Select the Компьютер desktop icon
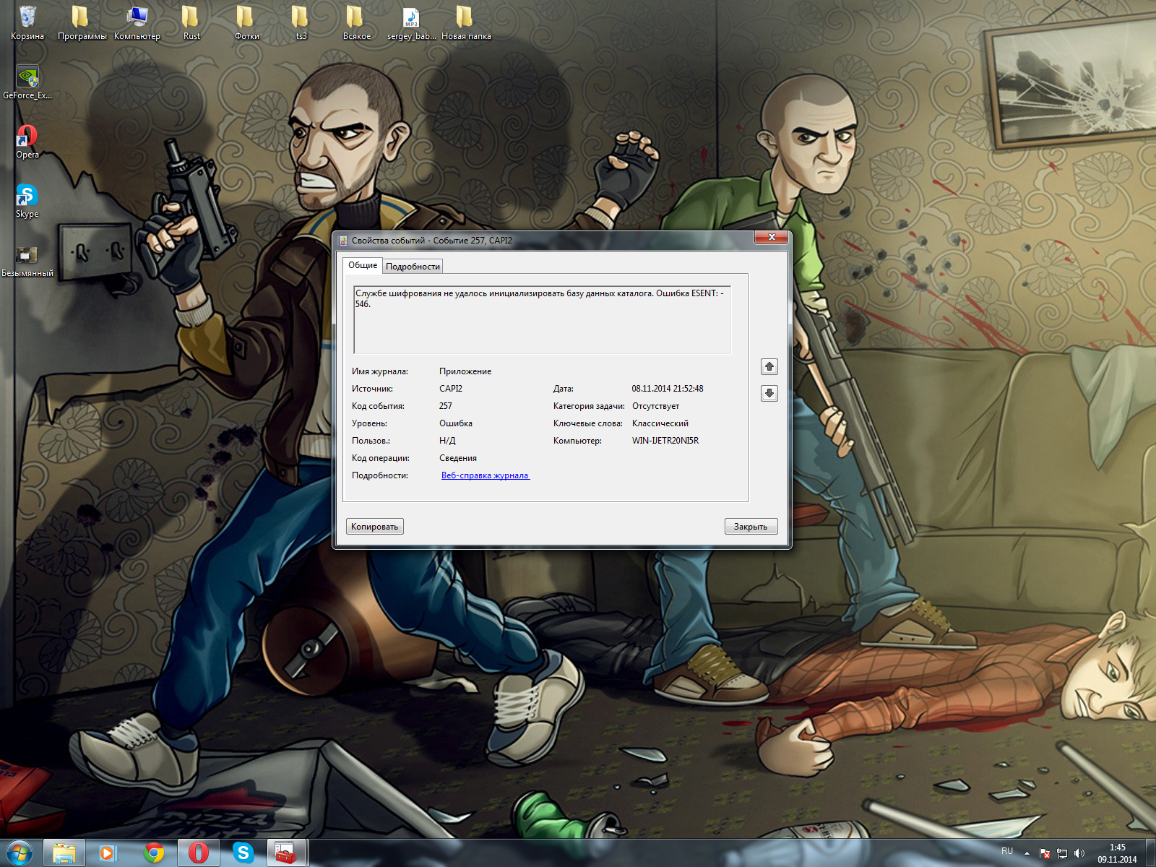 point(137,22)
